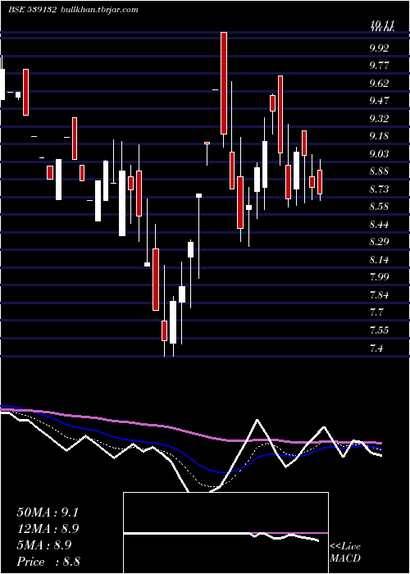The height and width of the screenshot is (574, 410).
Task: Select the 8.29 price axis label
Action: [379, 242]
